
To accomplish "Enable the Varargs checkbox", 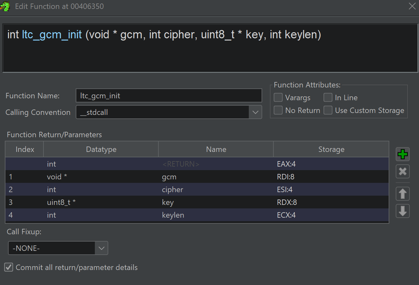I will pyautogui.click(x=278, y=98).
